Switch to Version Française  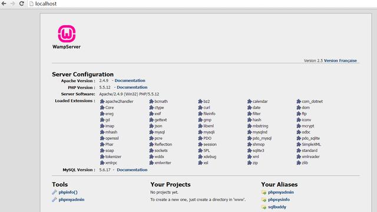click(340, 60)
